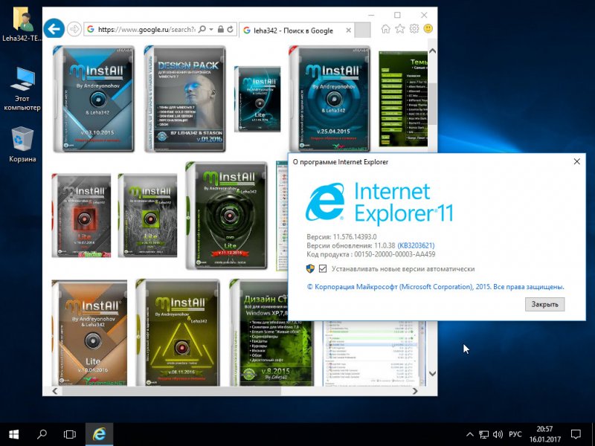
Task: Open small MInstAll Lite blue thumbnail
Action: (x=257, y=99)
